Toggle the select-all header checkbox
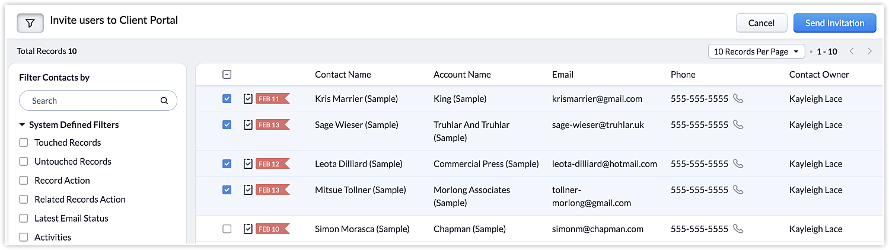This screenshot has height=250, width=889. click(x=227, y=75)
